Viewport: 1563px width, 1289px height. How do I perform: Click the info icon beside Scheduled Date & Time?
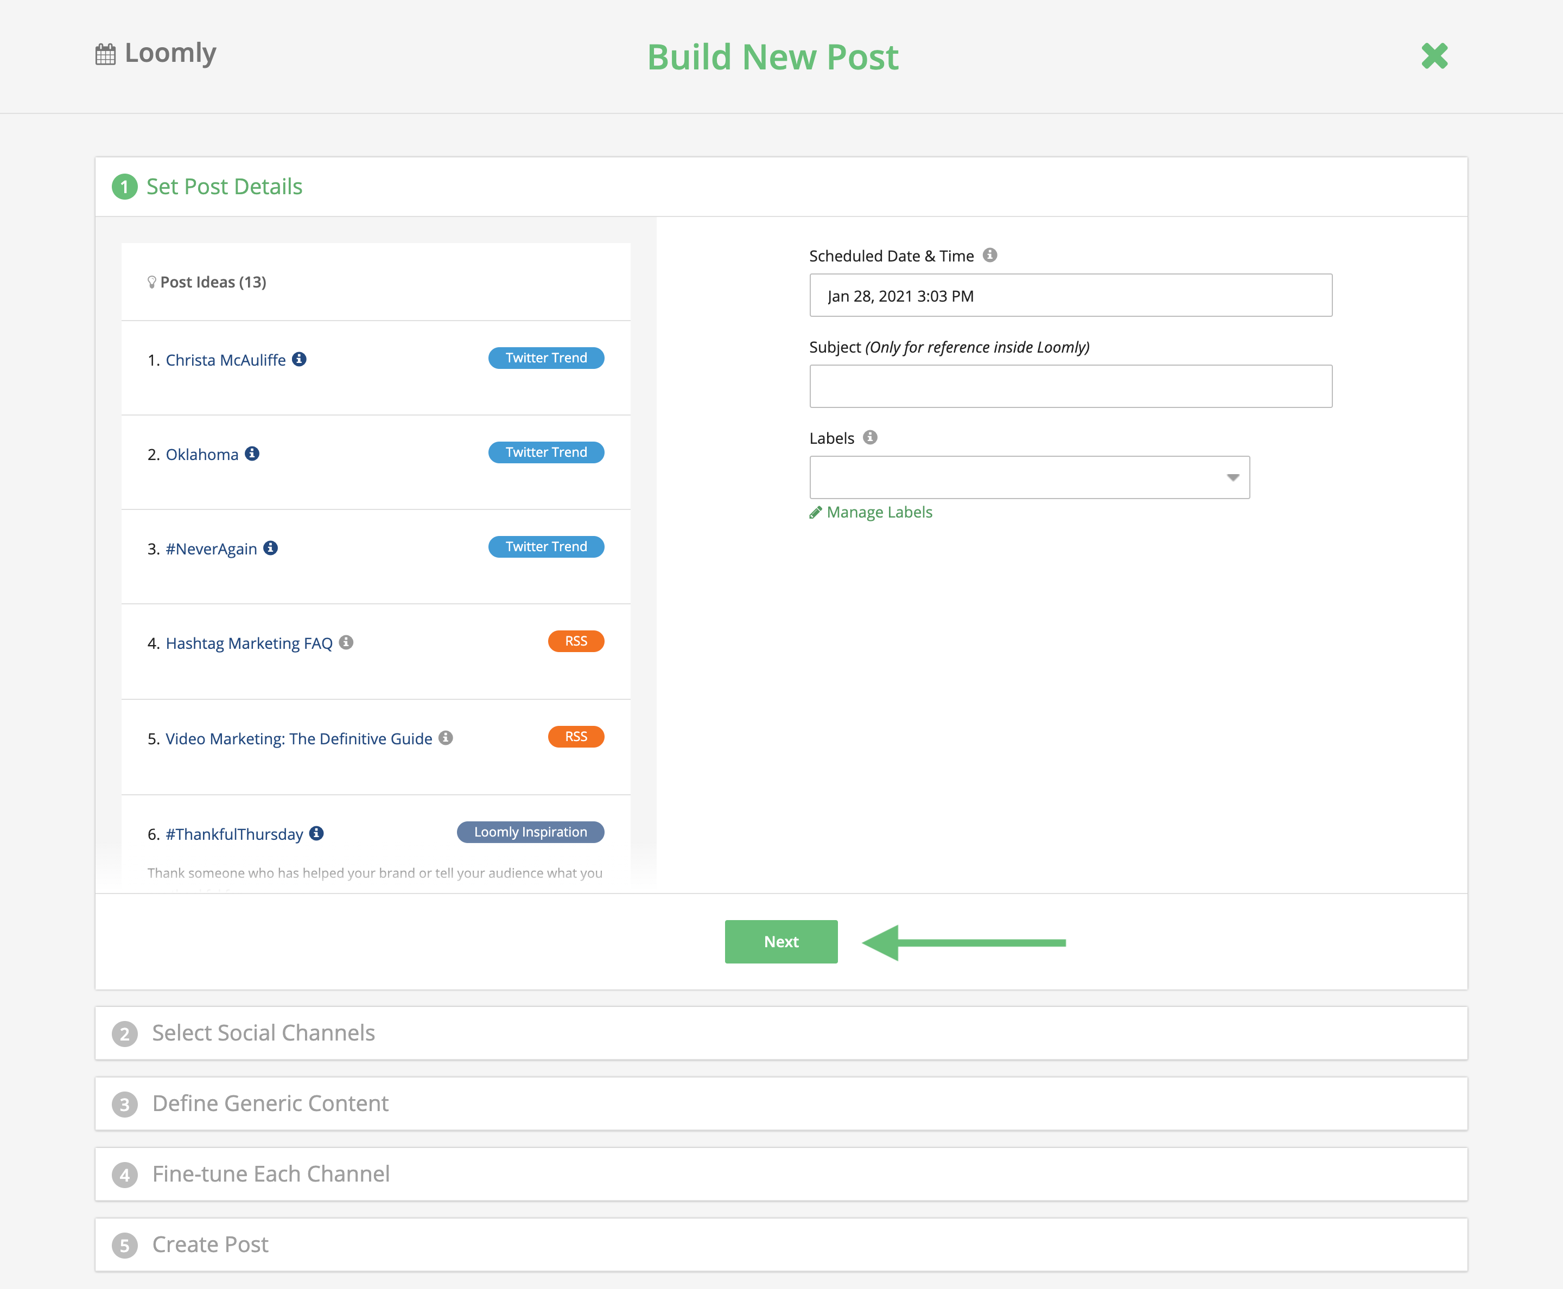click(990, 254)
